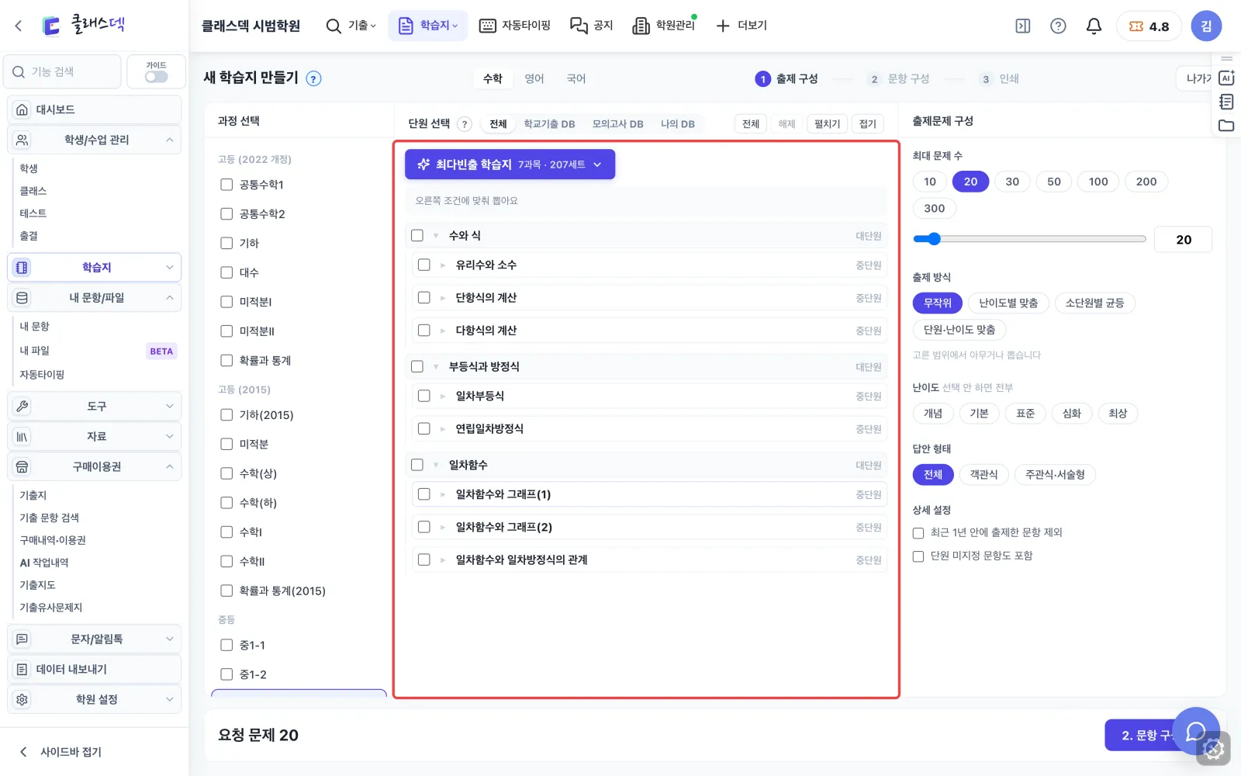This screenshot has height=776, width=1241.
Task: Click the notification bell icon
Action: coord(1094,26)
